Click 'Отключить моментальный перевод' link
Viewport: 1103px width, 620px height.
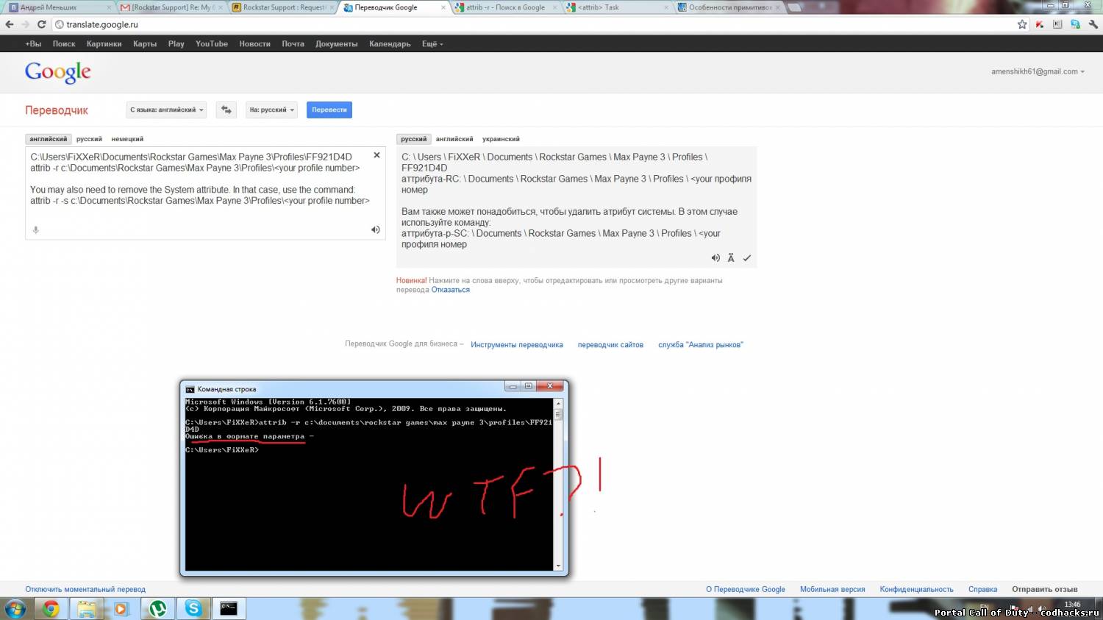click(85, 589)
